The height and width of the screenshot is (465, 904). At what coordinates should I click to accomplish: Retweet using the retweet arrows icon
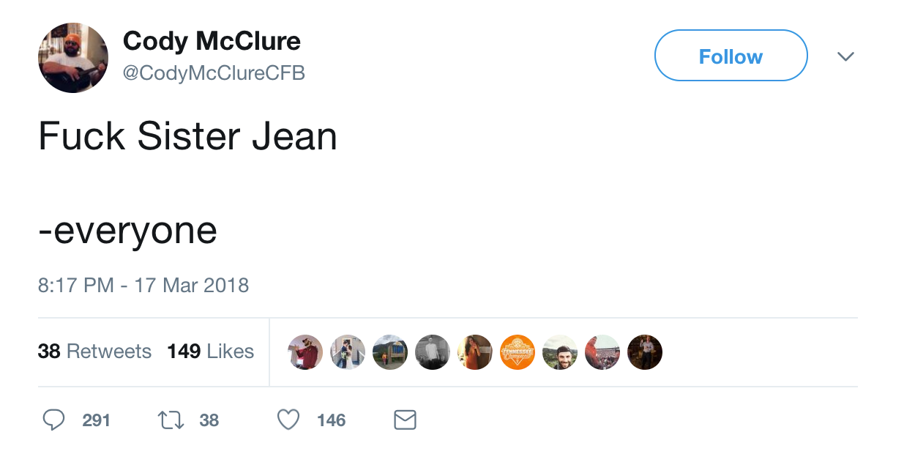pos(169,420)
